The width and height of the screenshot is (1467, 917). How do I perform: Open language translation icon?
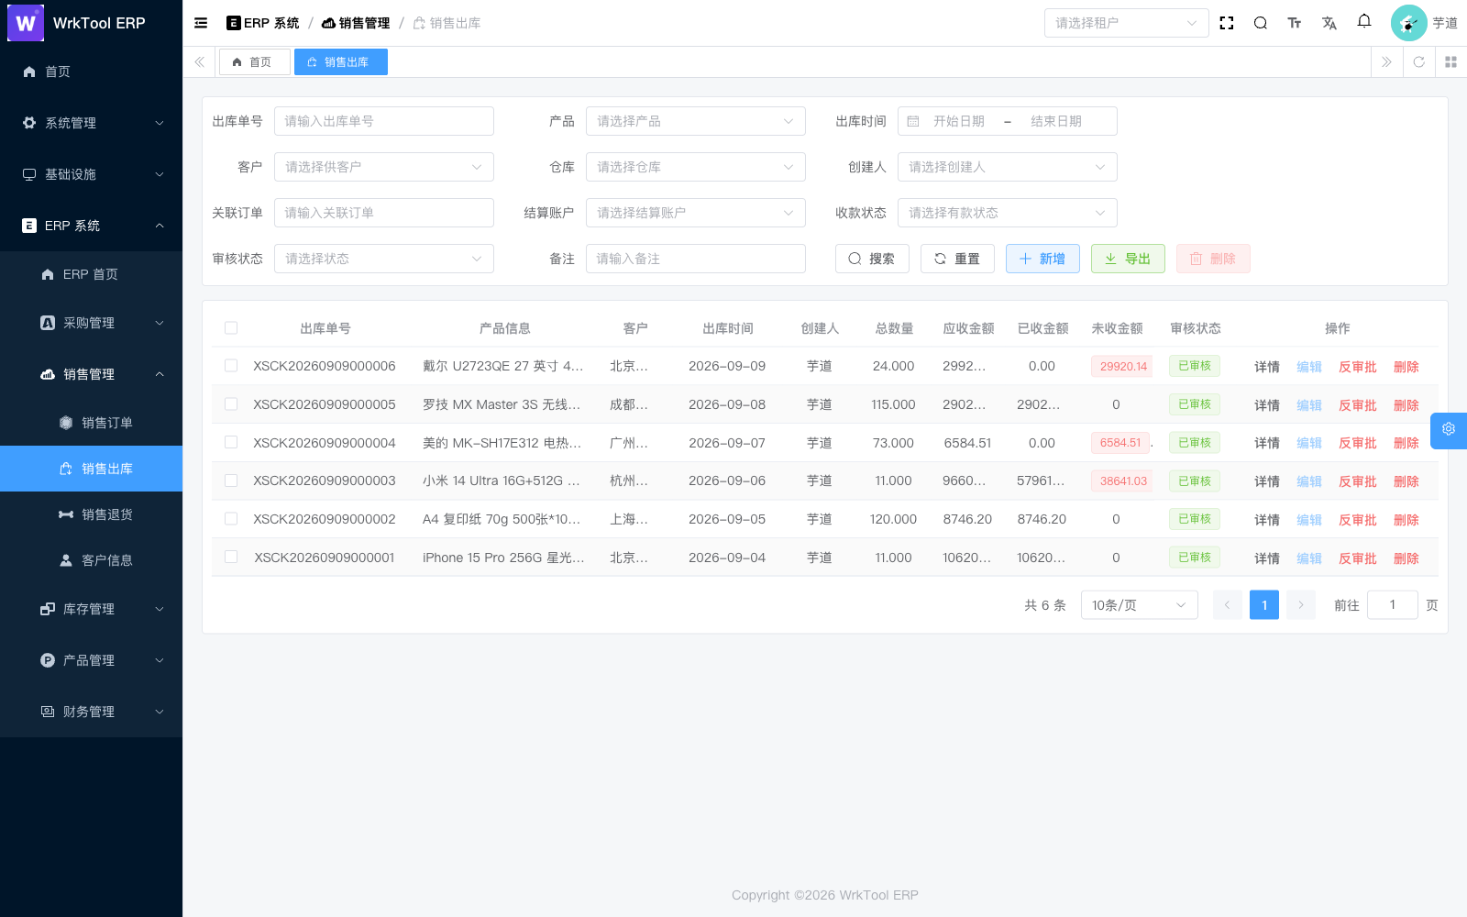(1329, 23)
